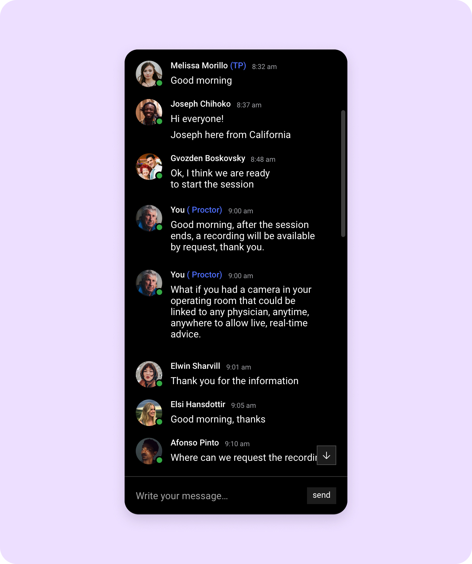Click the Afonso Pinto sender name

[195, 443]
